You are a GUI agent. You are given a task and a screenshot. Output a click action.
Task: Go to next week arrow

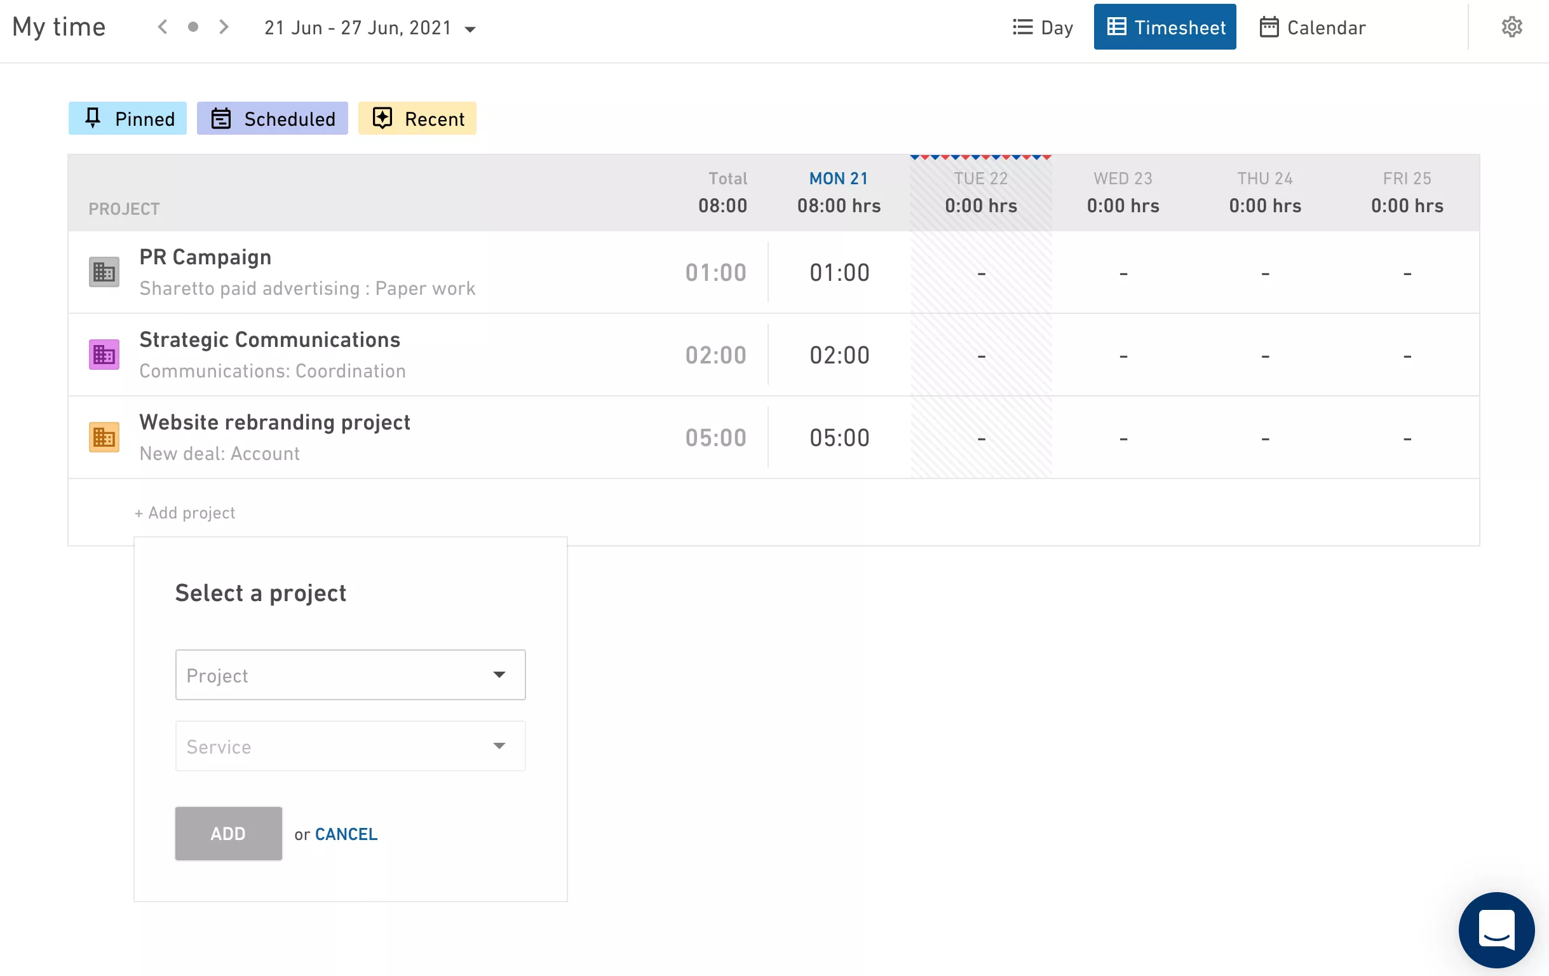pyautogui.click(x=223, y=27)
